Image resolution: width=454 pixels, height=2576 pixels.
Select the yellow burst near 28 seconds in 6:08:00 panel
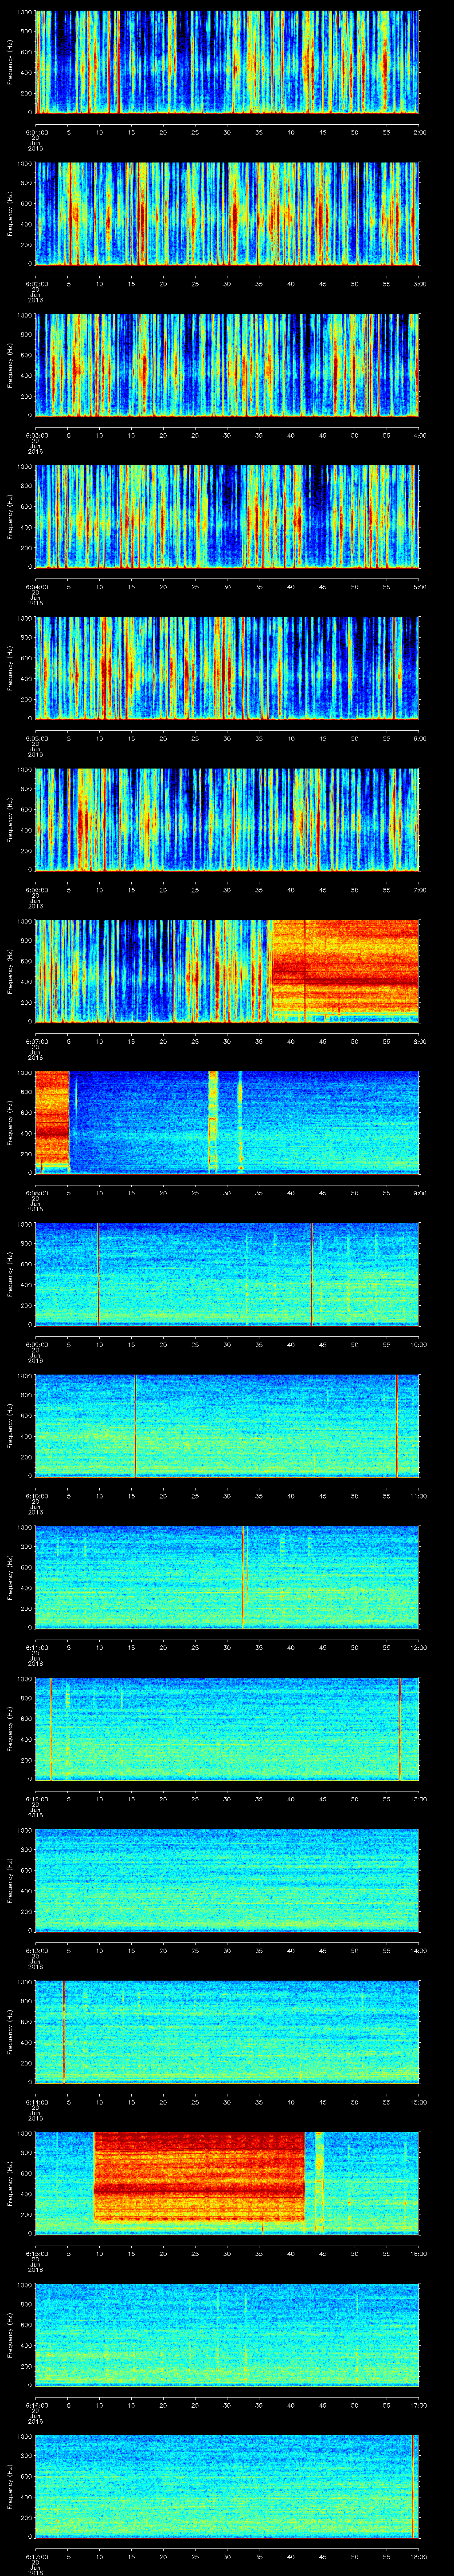click(212, 1121)
